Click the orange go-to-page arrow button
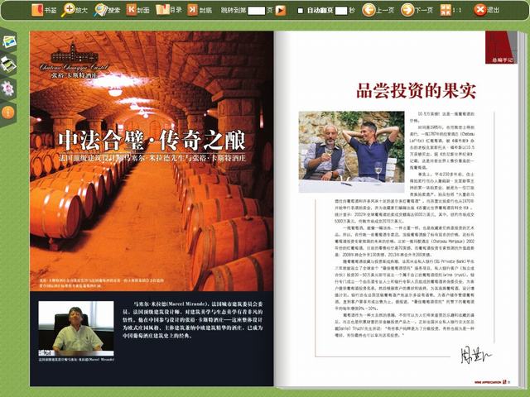This screenshot has height=397, width=530. [280, 11]
